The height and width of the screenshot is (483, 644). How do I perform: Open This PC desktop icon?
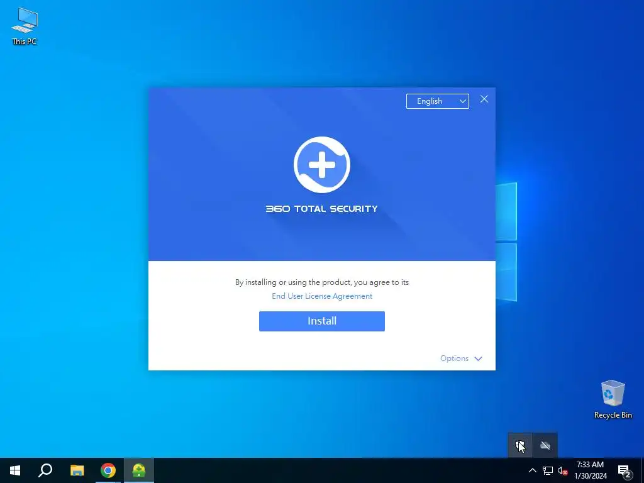pyautogui.click(x=25, y=26)
